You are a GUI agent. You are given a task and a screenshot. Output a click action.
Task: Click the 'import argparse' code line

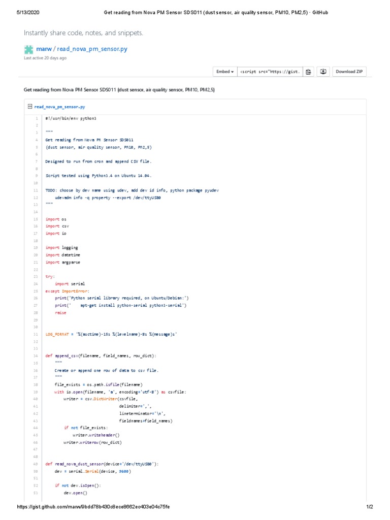coord(62,263)
